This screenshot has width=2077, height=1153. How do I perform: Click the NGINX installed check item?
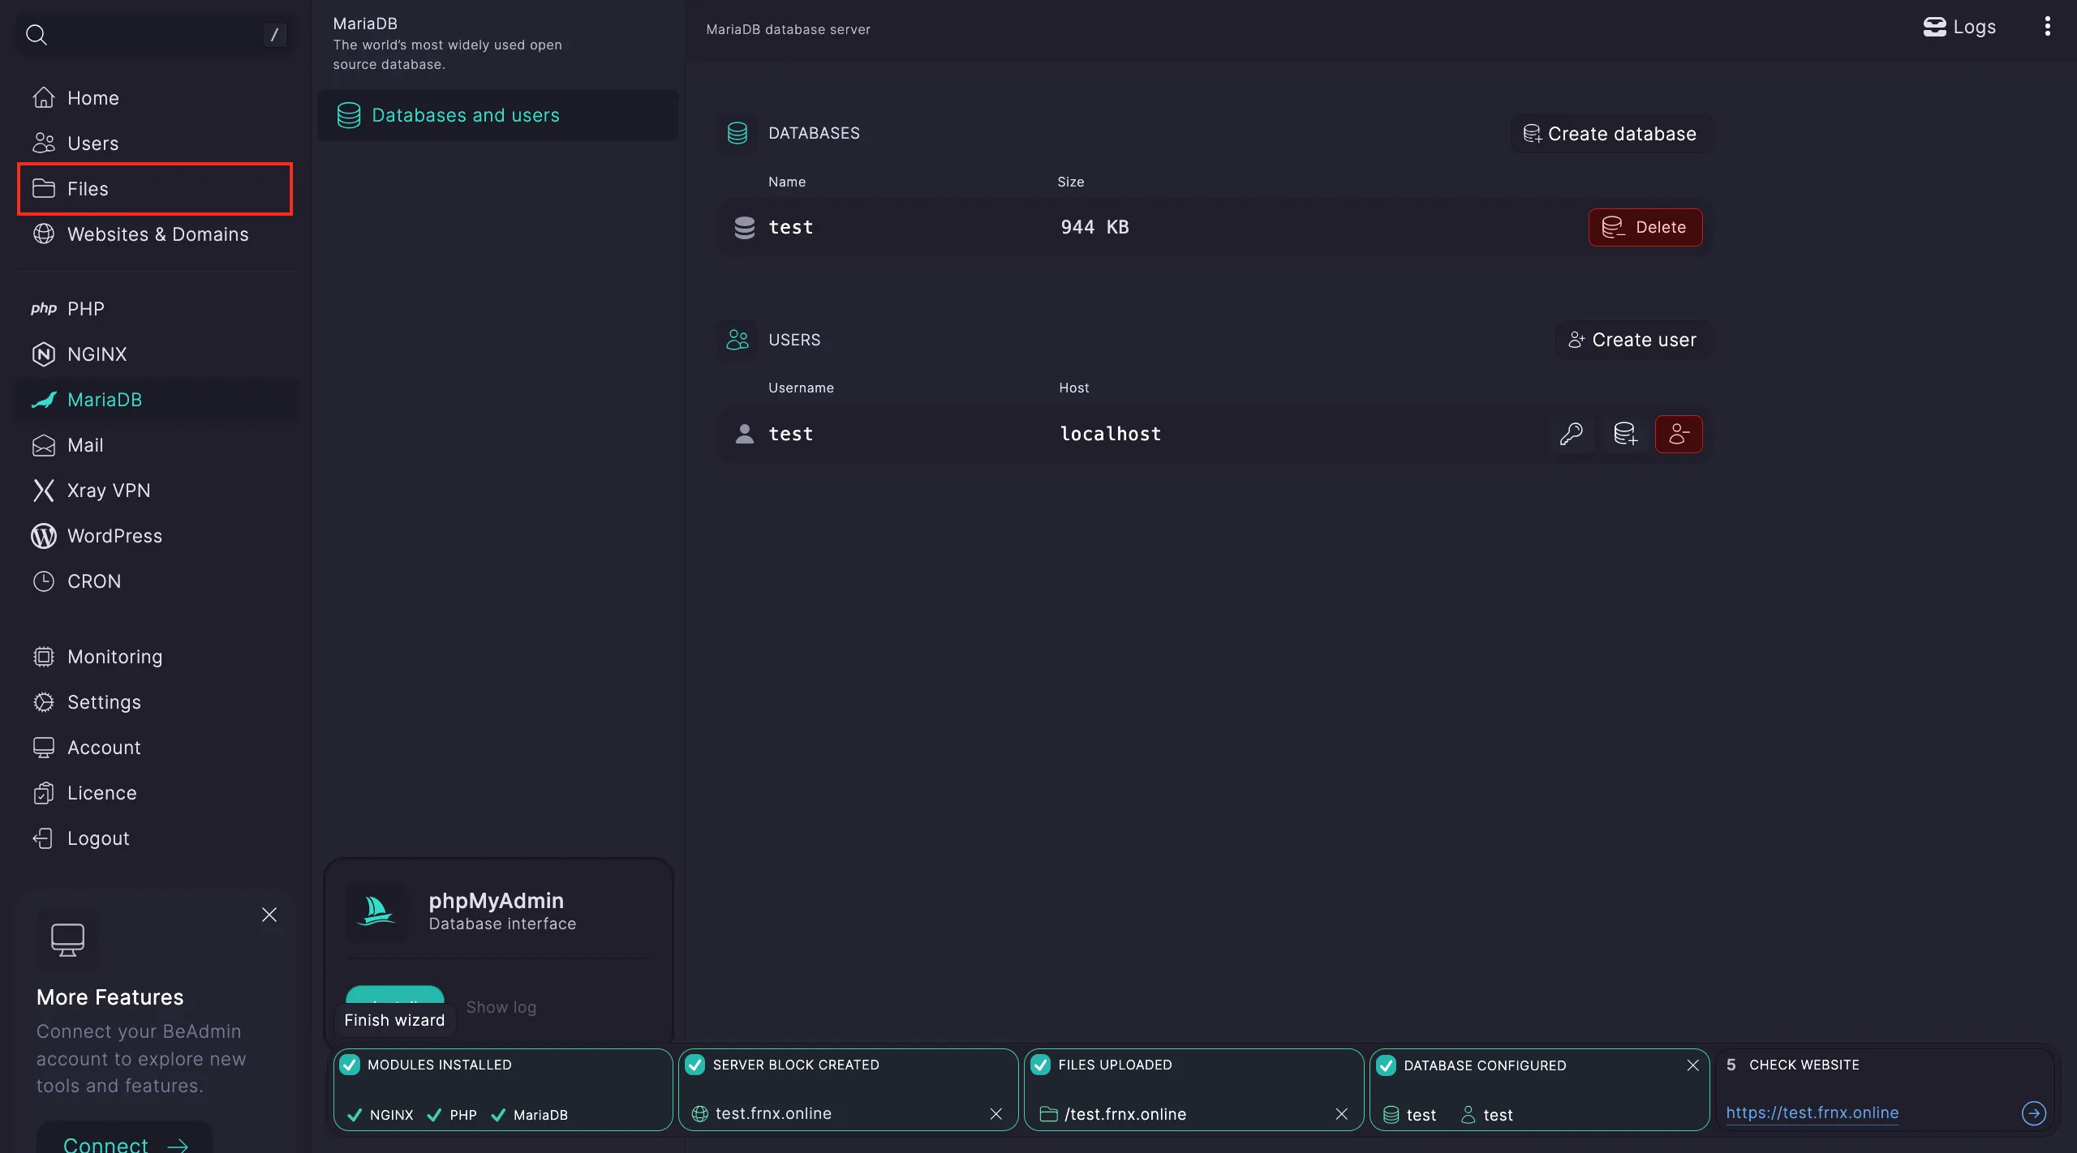[380, 1115]
